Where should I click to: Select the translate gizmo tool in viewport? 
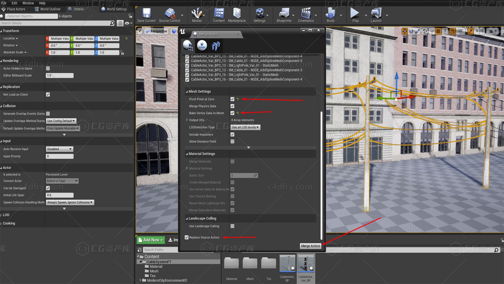click(405, 31)
